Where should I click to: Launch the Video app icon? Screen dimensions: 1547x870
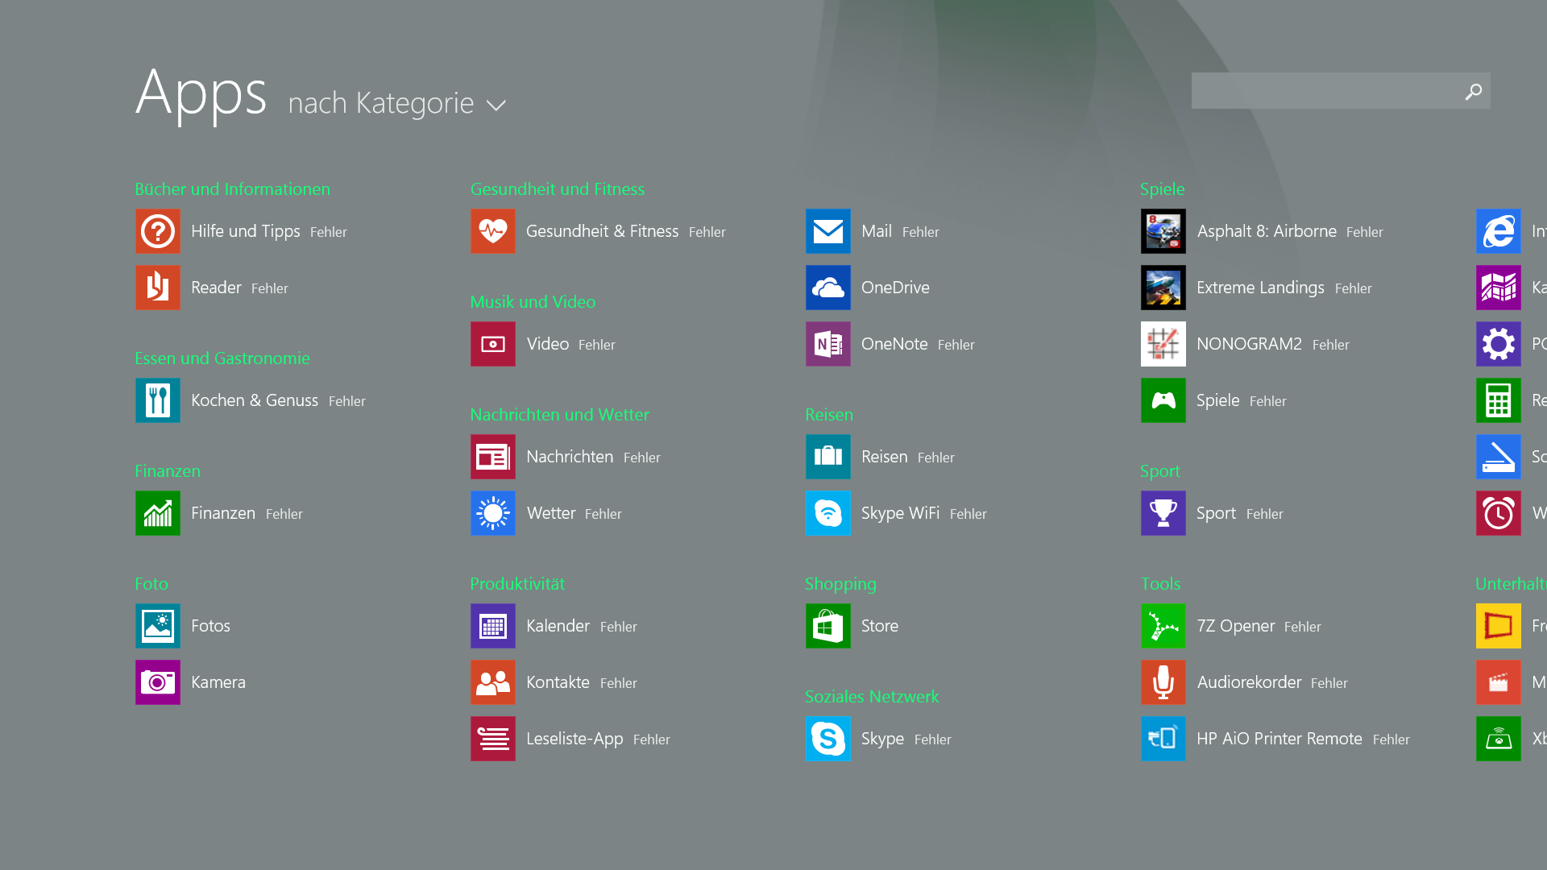pyautogui.click(x=492, y=344)
